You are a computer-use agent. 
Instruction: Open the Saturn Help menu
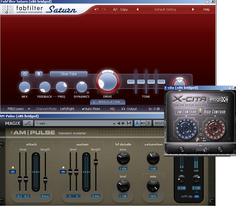[207, 9]
